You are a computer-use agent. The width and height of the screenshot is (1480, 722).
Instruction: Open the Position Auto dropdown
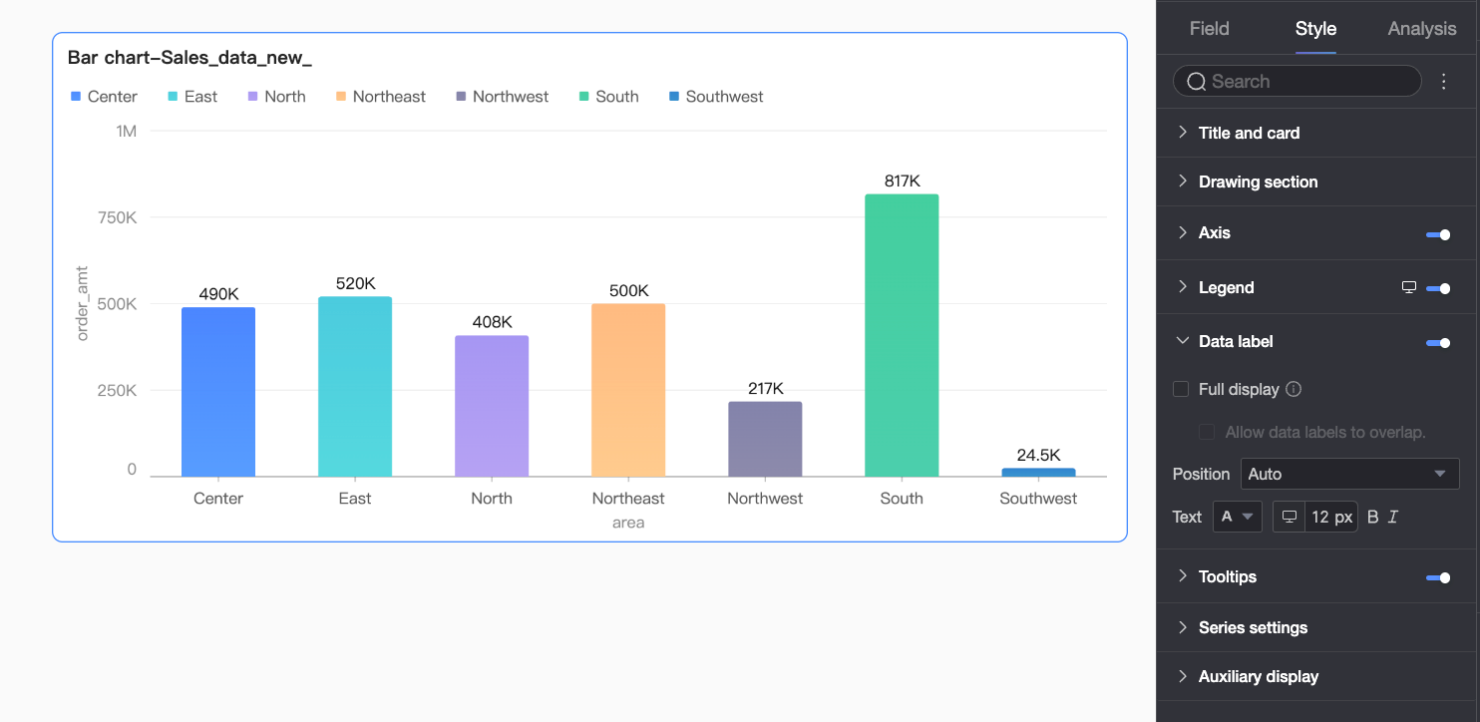point(1349,474)
